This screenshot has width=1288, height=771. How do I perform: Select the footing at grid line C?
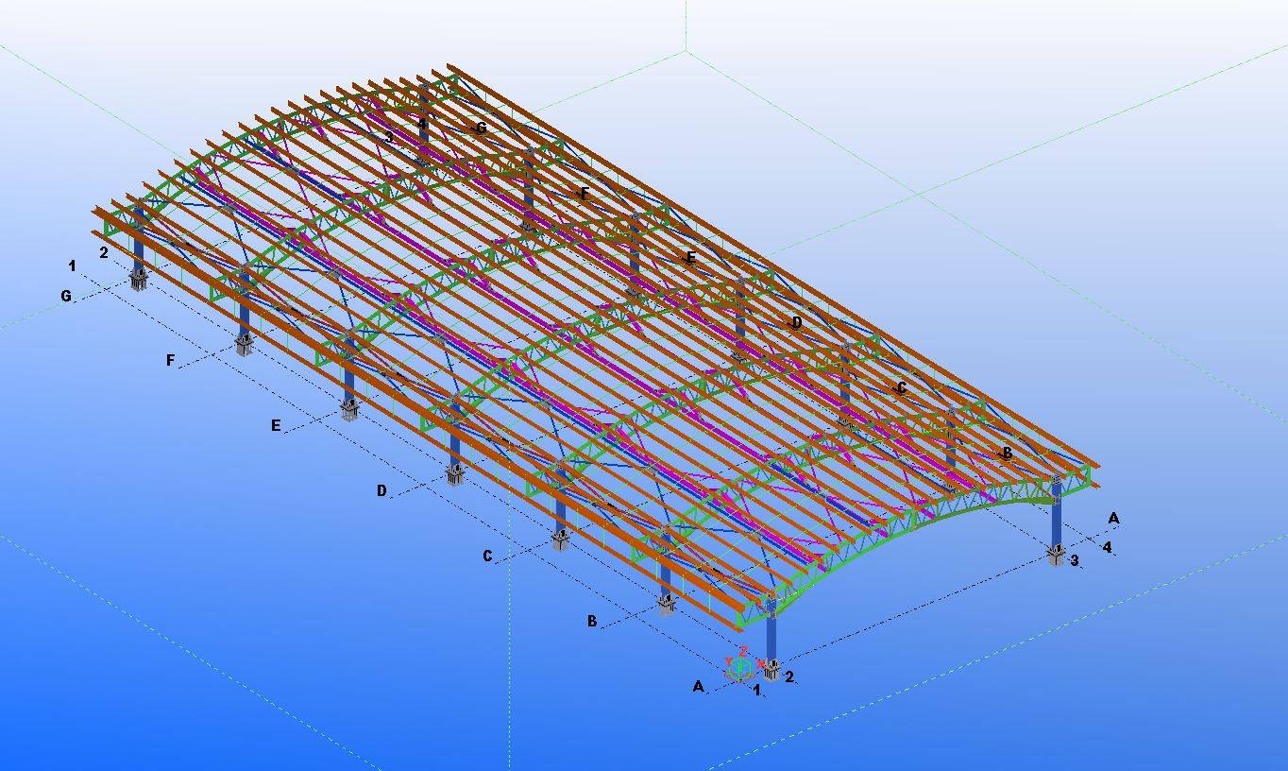coord(561,540)
